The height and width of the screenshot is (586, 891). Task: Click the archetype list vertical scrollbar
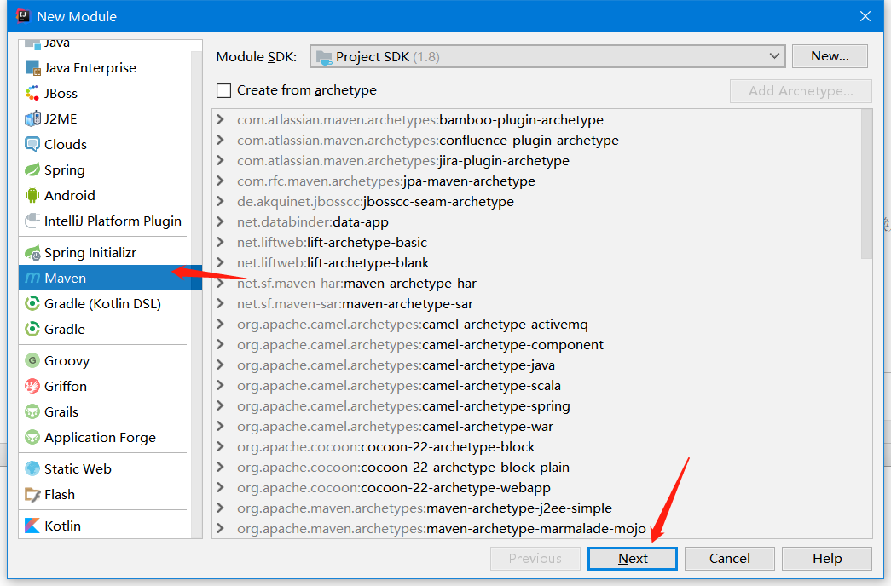point(866,184)
